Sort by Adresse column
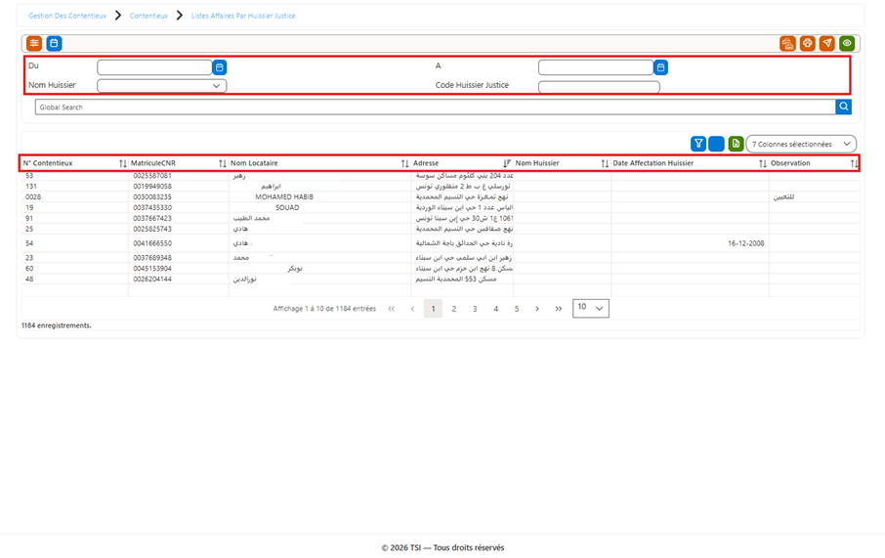The height and width of the screenshot is (558, 885). tap(507, 163)
